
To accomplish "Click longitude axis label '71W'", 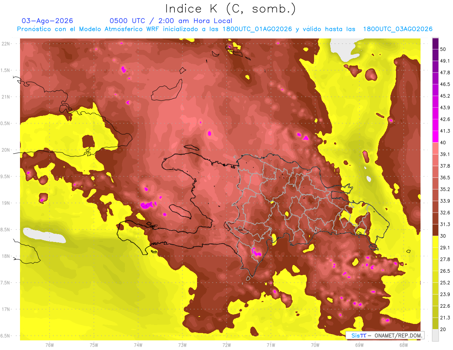I will [271, 345].
